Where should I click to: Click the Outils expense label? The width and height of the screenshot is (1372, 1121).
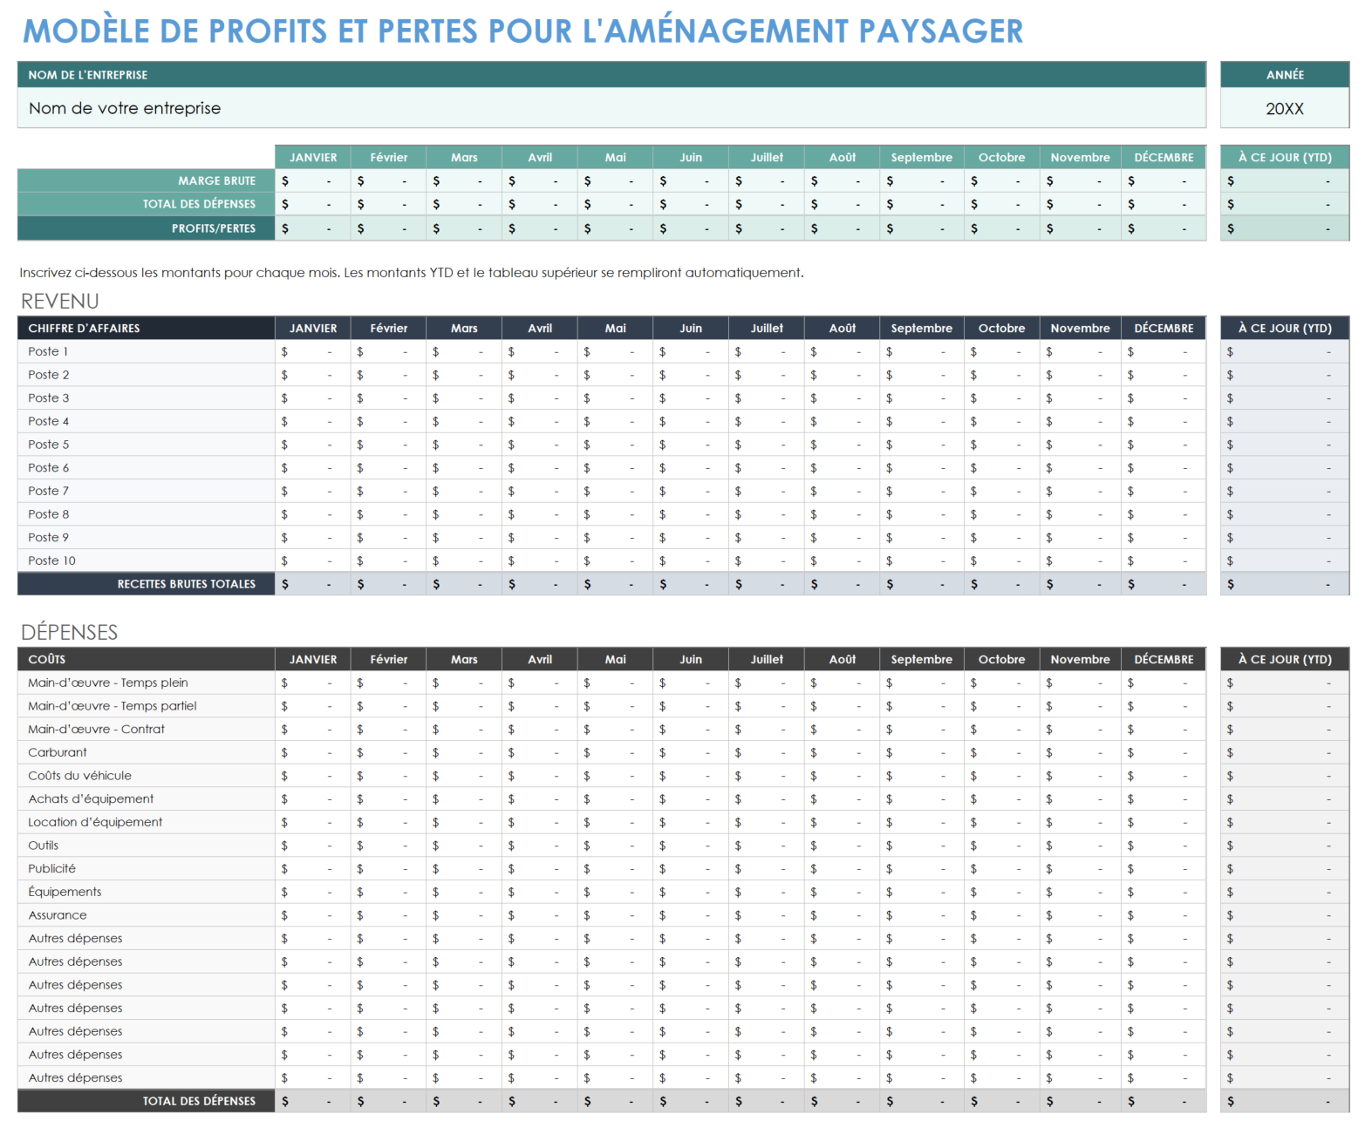44,846
